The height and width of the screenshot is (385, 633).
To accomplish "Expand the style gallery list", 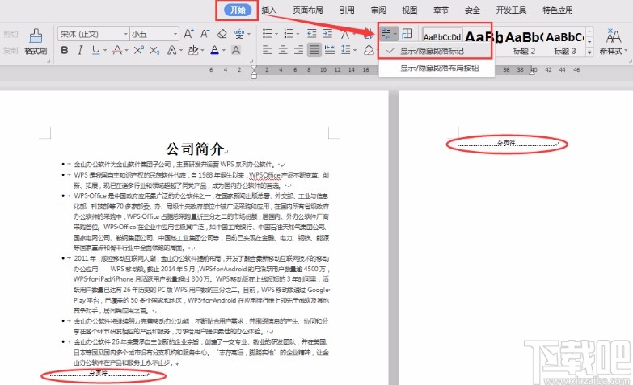I will (589, 52).
